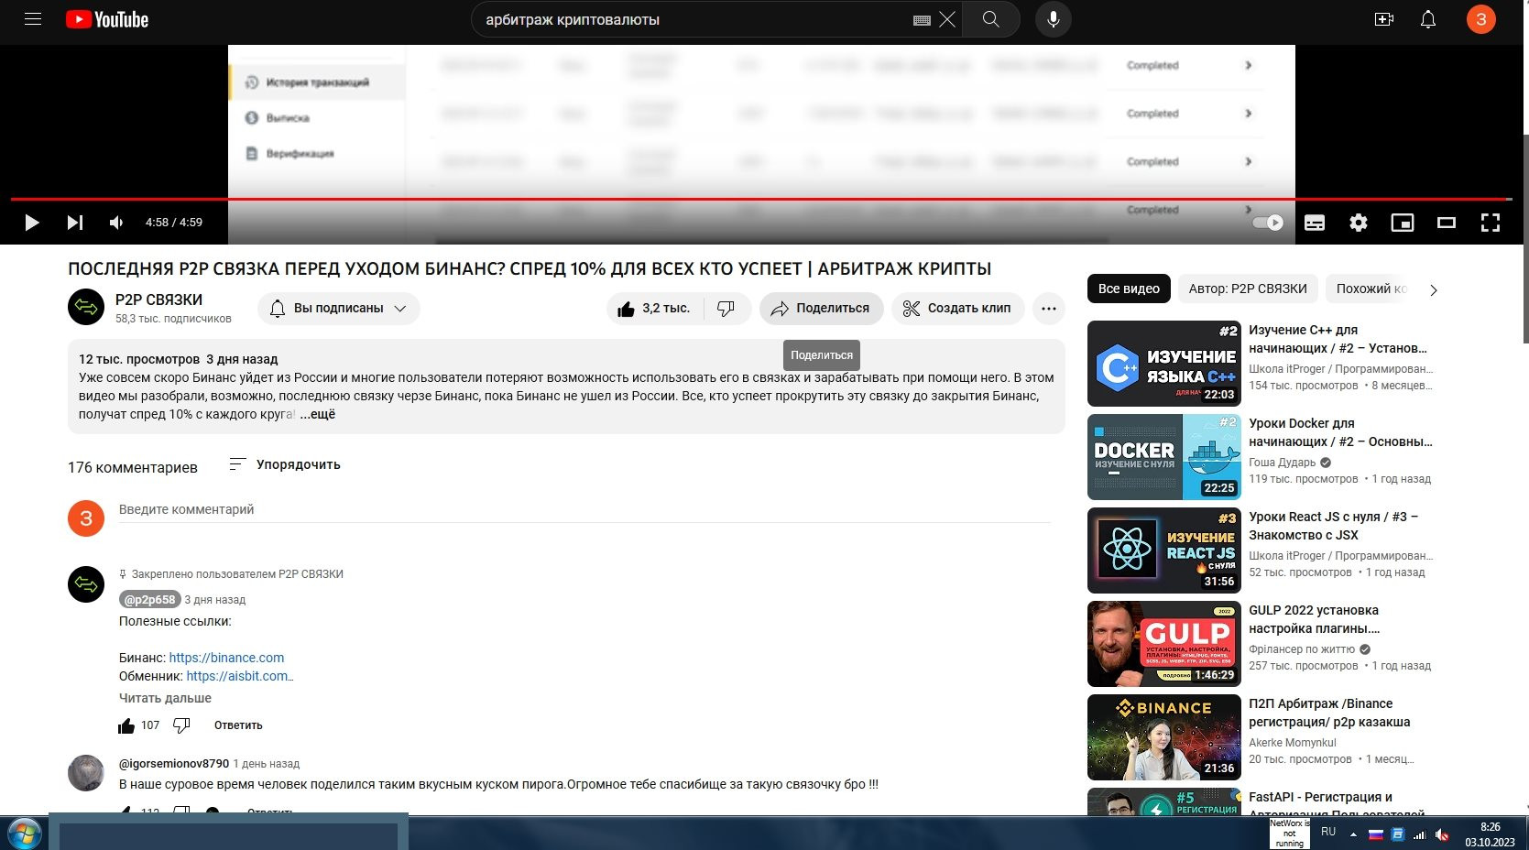Like the pinned comment with 107 likes
The image size is (1529, 850).
[126, 725]
